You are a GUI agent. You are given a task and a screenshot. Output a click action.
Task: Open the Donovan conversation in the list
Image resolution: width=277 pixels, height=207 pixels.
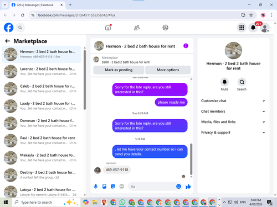42,123
